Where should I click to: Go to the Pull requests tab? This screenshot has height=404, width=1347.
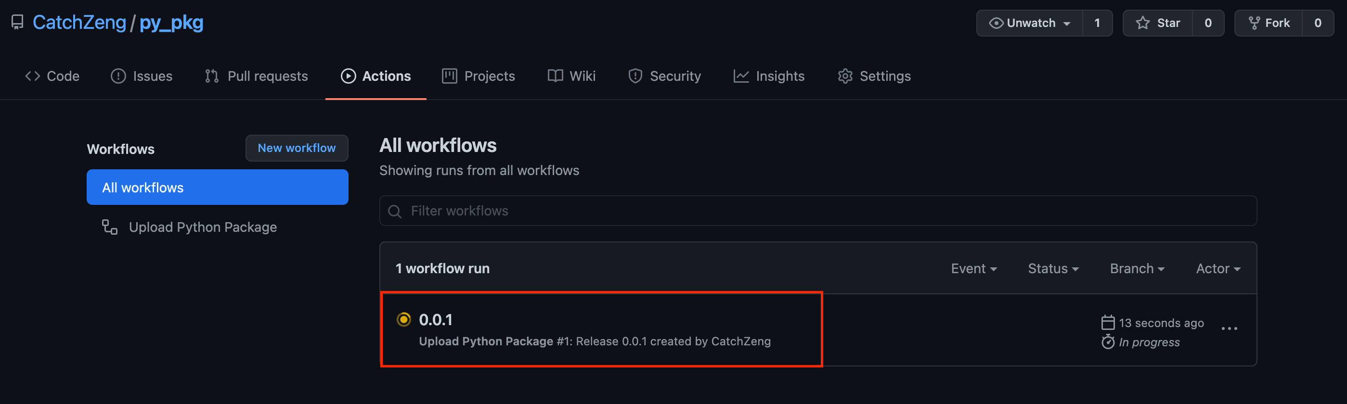click(256, 76)
